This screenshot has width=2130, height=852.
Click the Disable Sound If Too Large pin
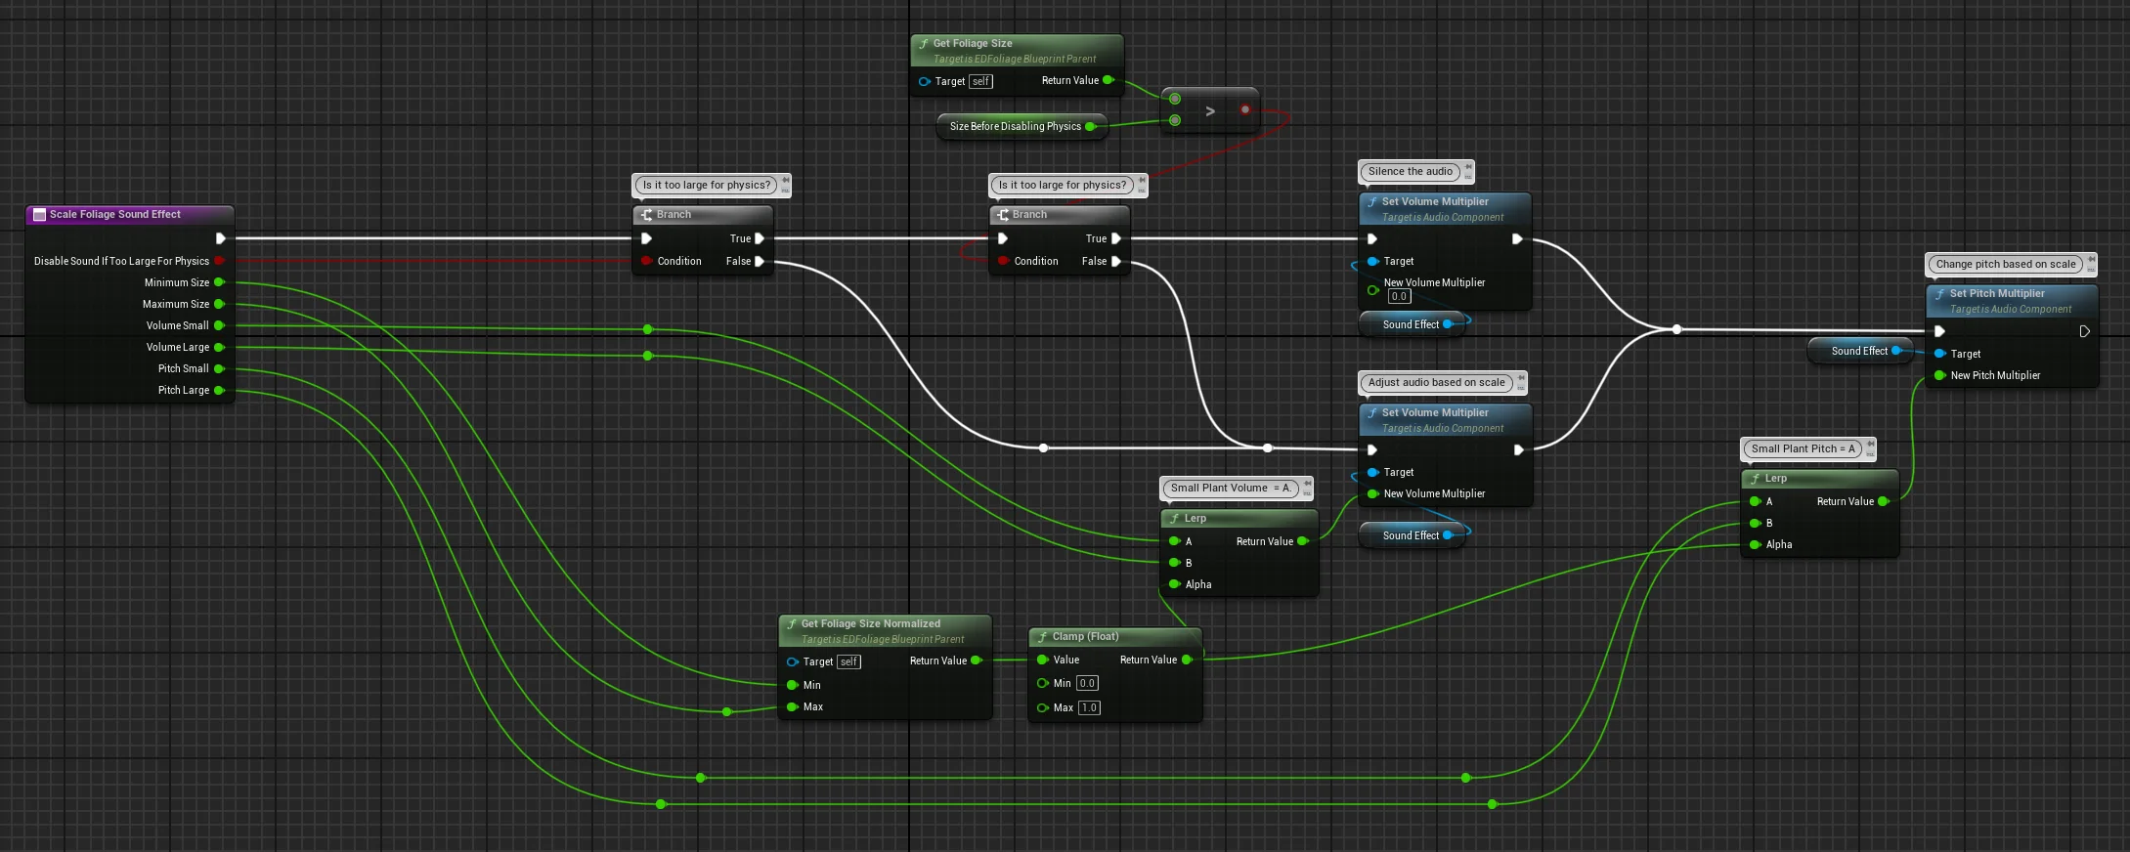point(219,261)
